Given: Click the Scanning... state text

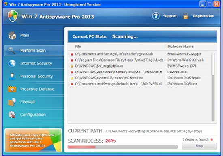Looking at the screenshot, I should click(125, 36).
